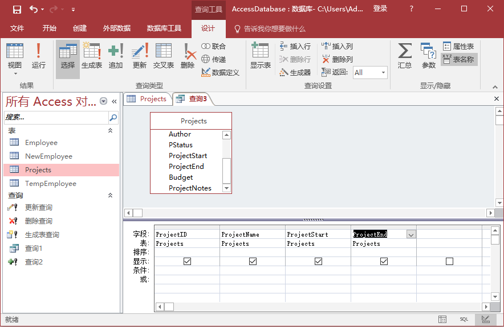Open the 创建 (Create) ribbon tab
Screen dimensions: 504x327
[80, 28]
